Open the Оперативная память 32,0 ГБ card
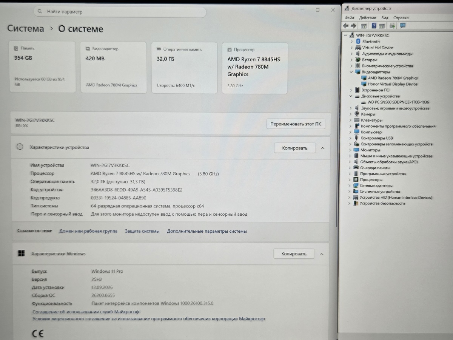 [185, 68]
